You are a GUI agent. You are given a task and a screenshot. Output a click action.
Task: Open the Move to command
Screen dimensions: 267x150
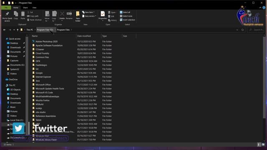pos(47,16)
